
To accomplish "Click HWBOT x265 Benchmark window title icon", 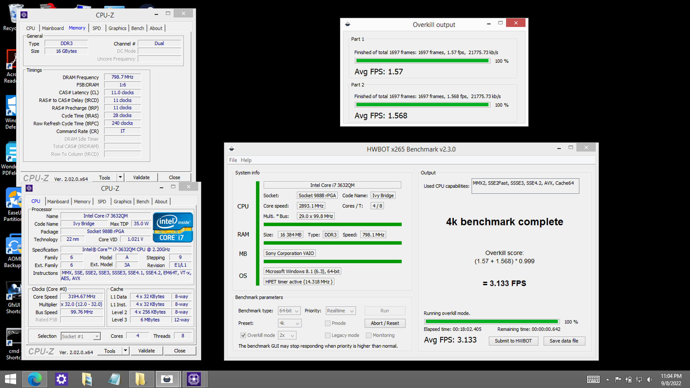I will click(x=231, y=149).
